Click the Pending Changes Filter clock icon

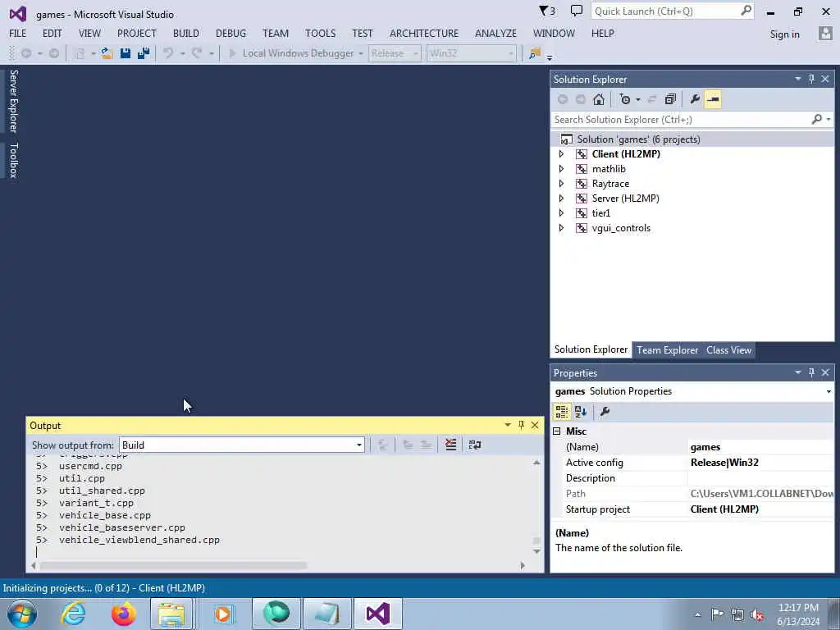[625, 99]
